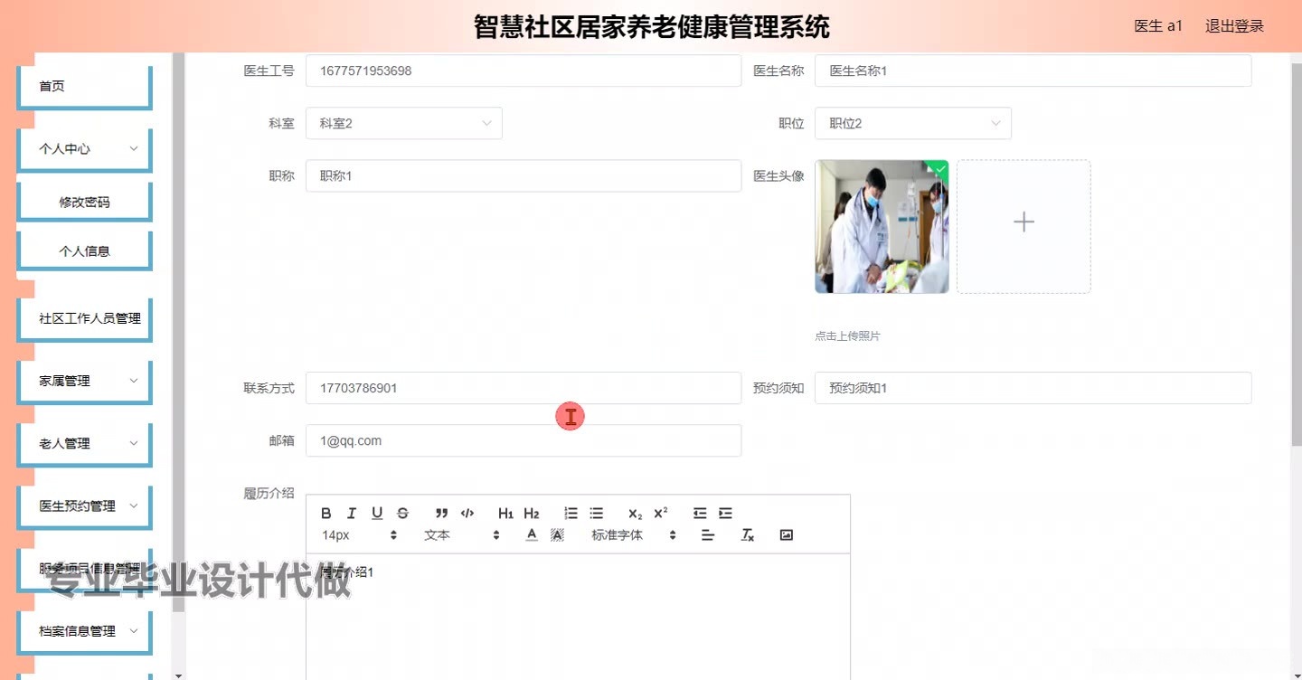Focus the 联系方式 phone number field
This screenshot has height=680, width=1302.
(x=524, y=388)
